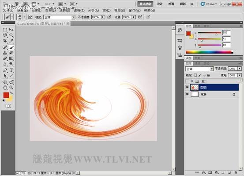The image size is (244, 176).
Task: Click the 基本功能 workspace button
Action: coord(145,4)
